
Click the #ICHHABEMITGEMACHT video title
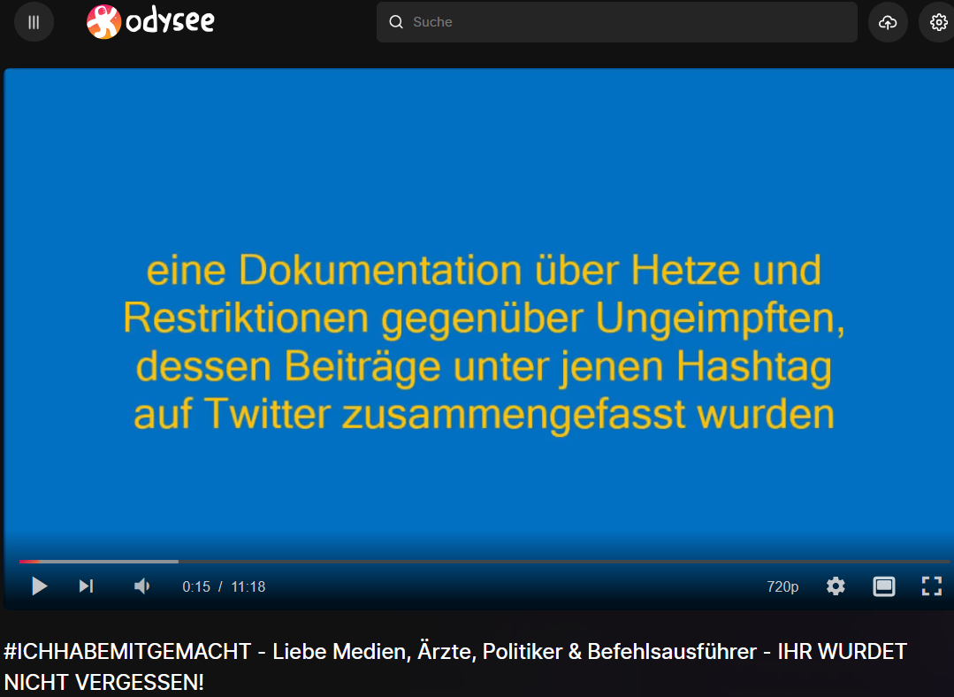point(455,667)
